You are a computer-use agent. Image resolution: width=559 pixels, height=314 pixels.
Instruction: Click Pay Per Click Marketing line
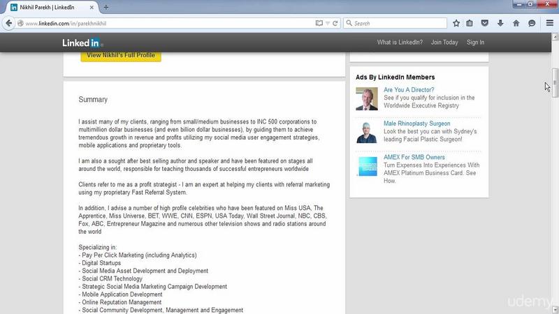(137, 255)
